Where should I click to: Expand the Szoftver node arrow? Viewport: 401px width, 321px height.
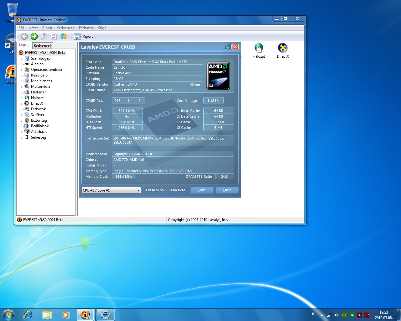point(22,115)
